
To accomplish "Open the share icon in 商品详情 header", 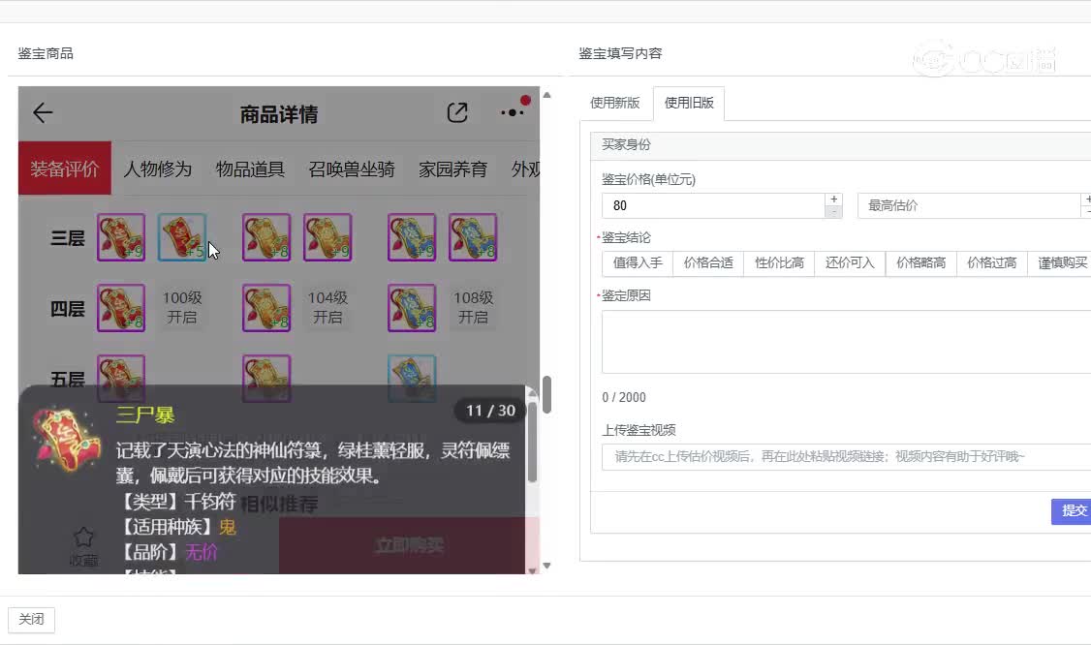I will (x=457, y=112).
